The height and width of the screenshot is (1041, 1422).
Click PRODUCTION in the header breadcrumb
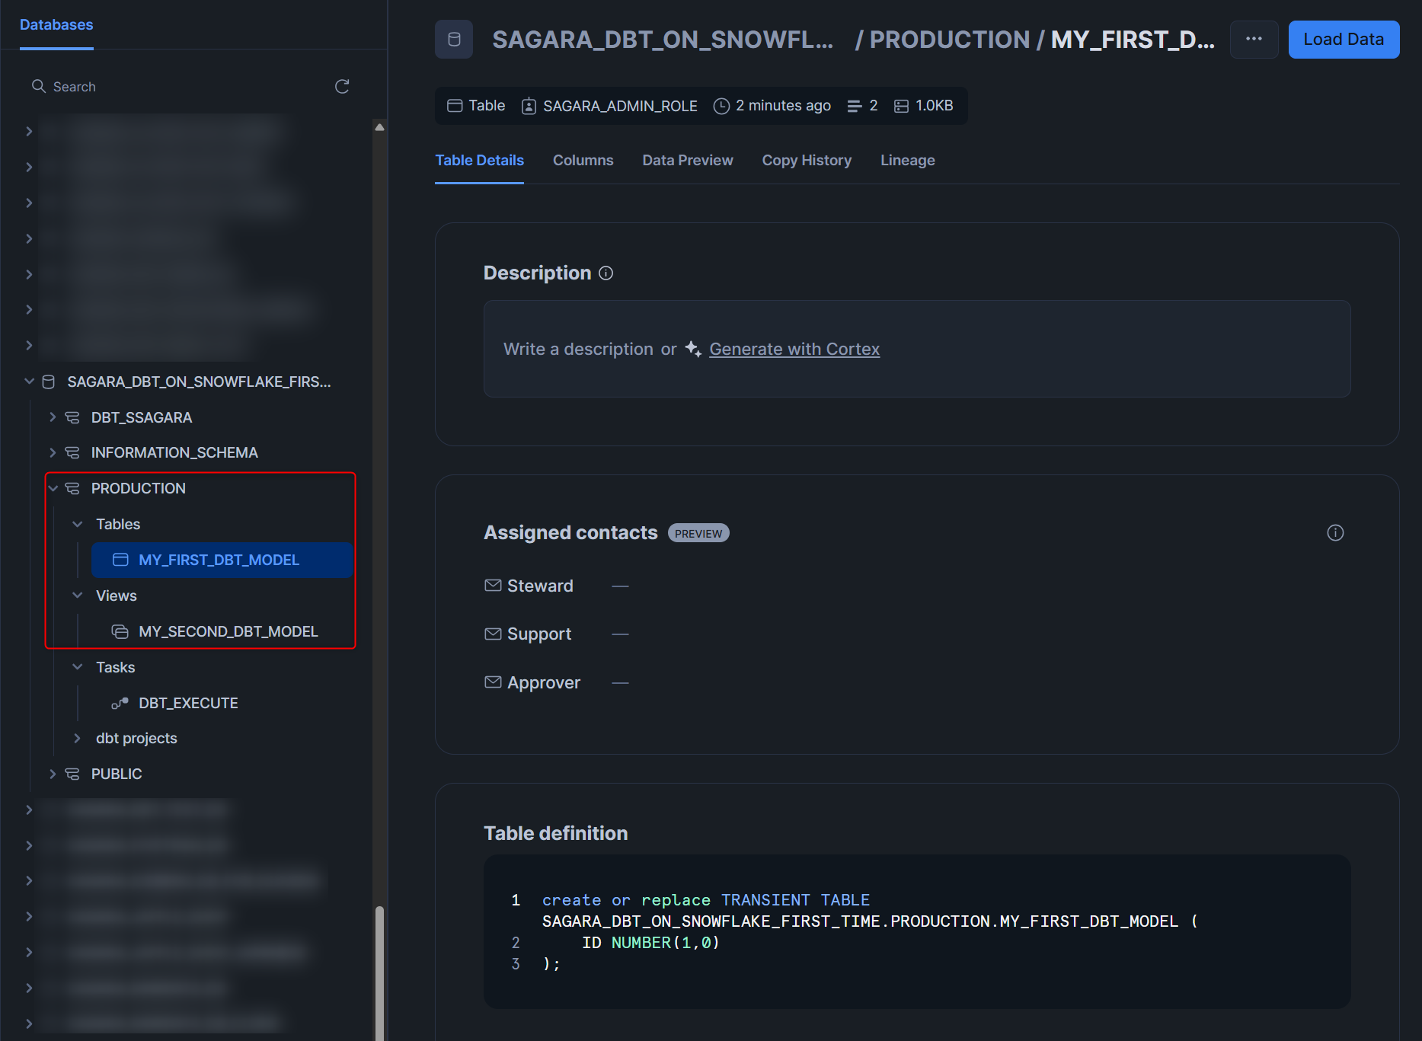[950, 40]
